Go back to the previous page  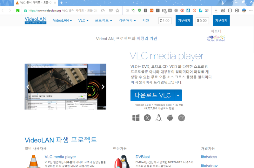[x=3, y=10]
